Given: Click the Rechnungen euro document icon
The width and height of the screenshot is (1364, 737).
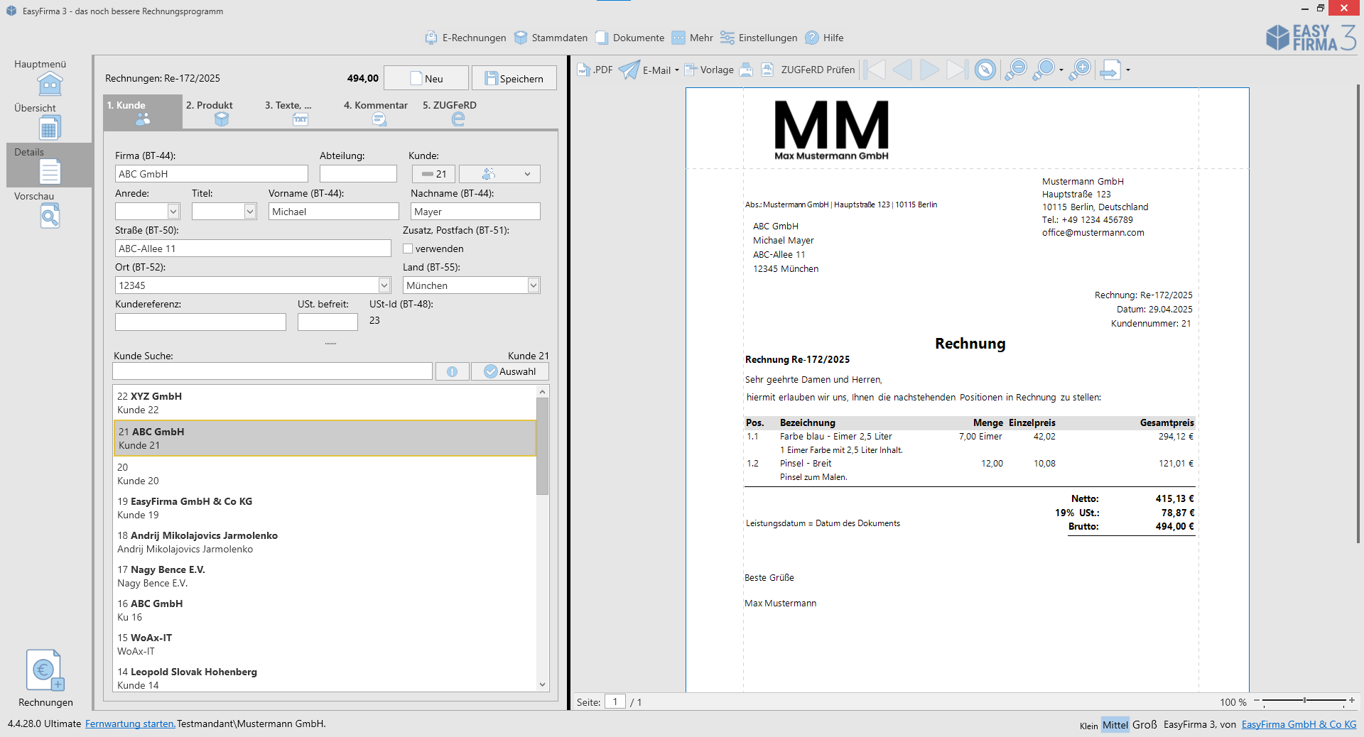Looking at the screenshot, I should 45,671.
